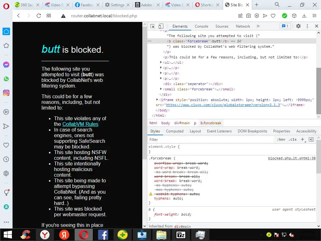Select body in the breadcrumb
This screenshot has width=321, height=241.
tap(166, 123)
